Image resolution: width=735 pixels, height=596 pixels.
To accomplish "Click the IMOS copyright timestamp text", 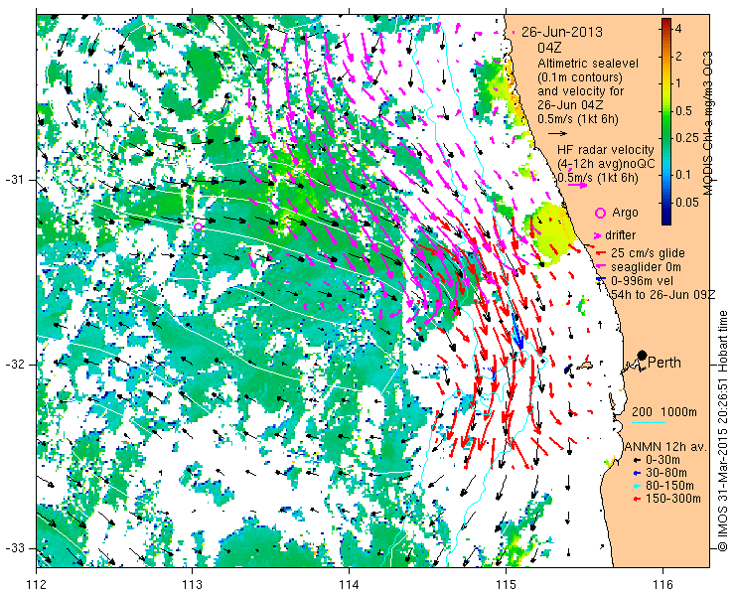I will [722, 431].
